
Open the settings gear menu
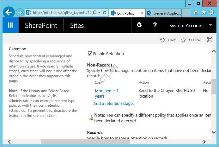(139, 25)
